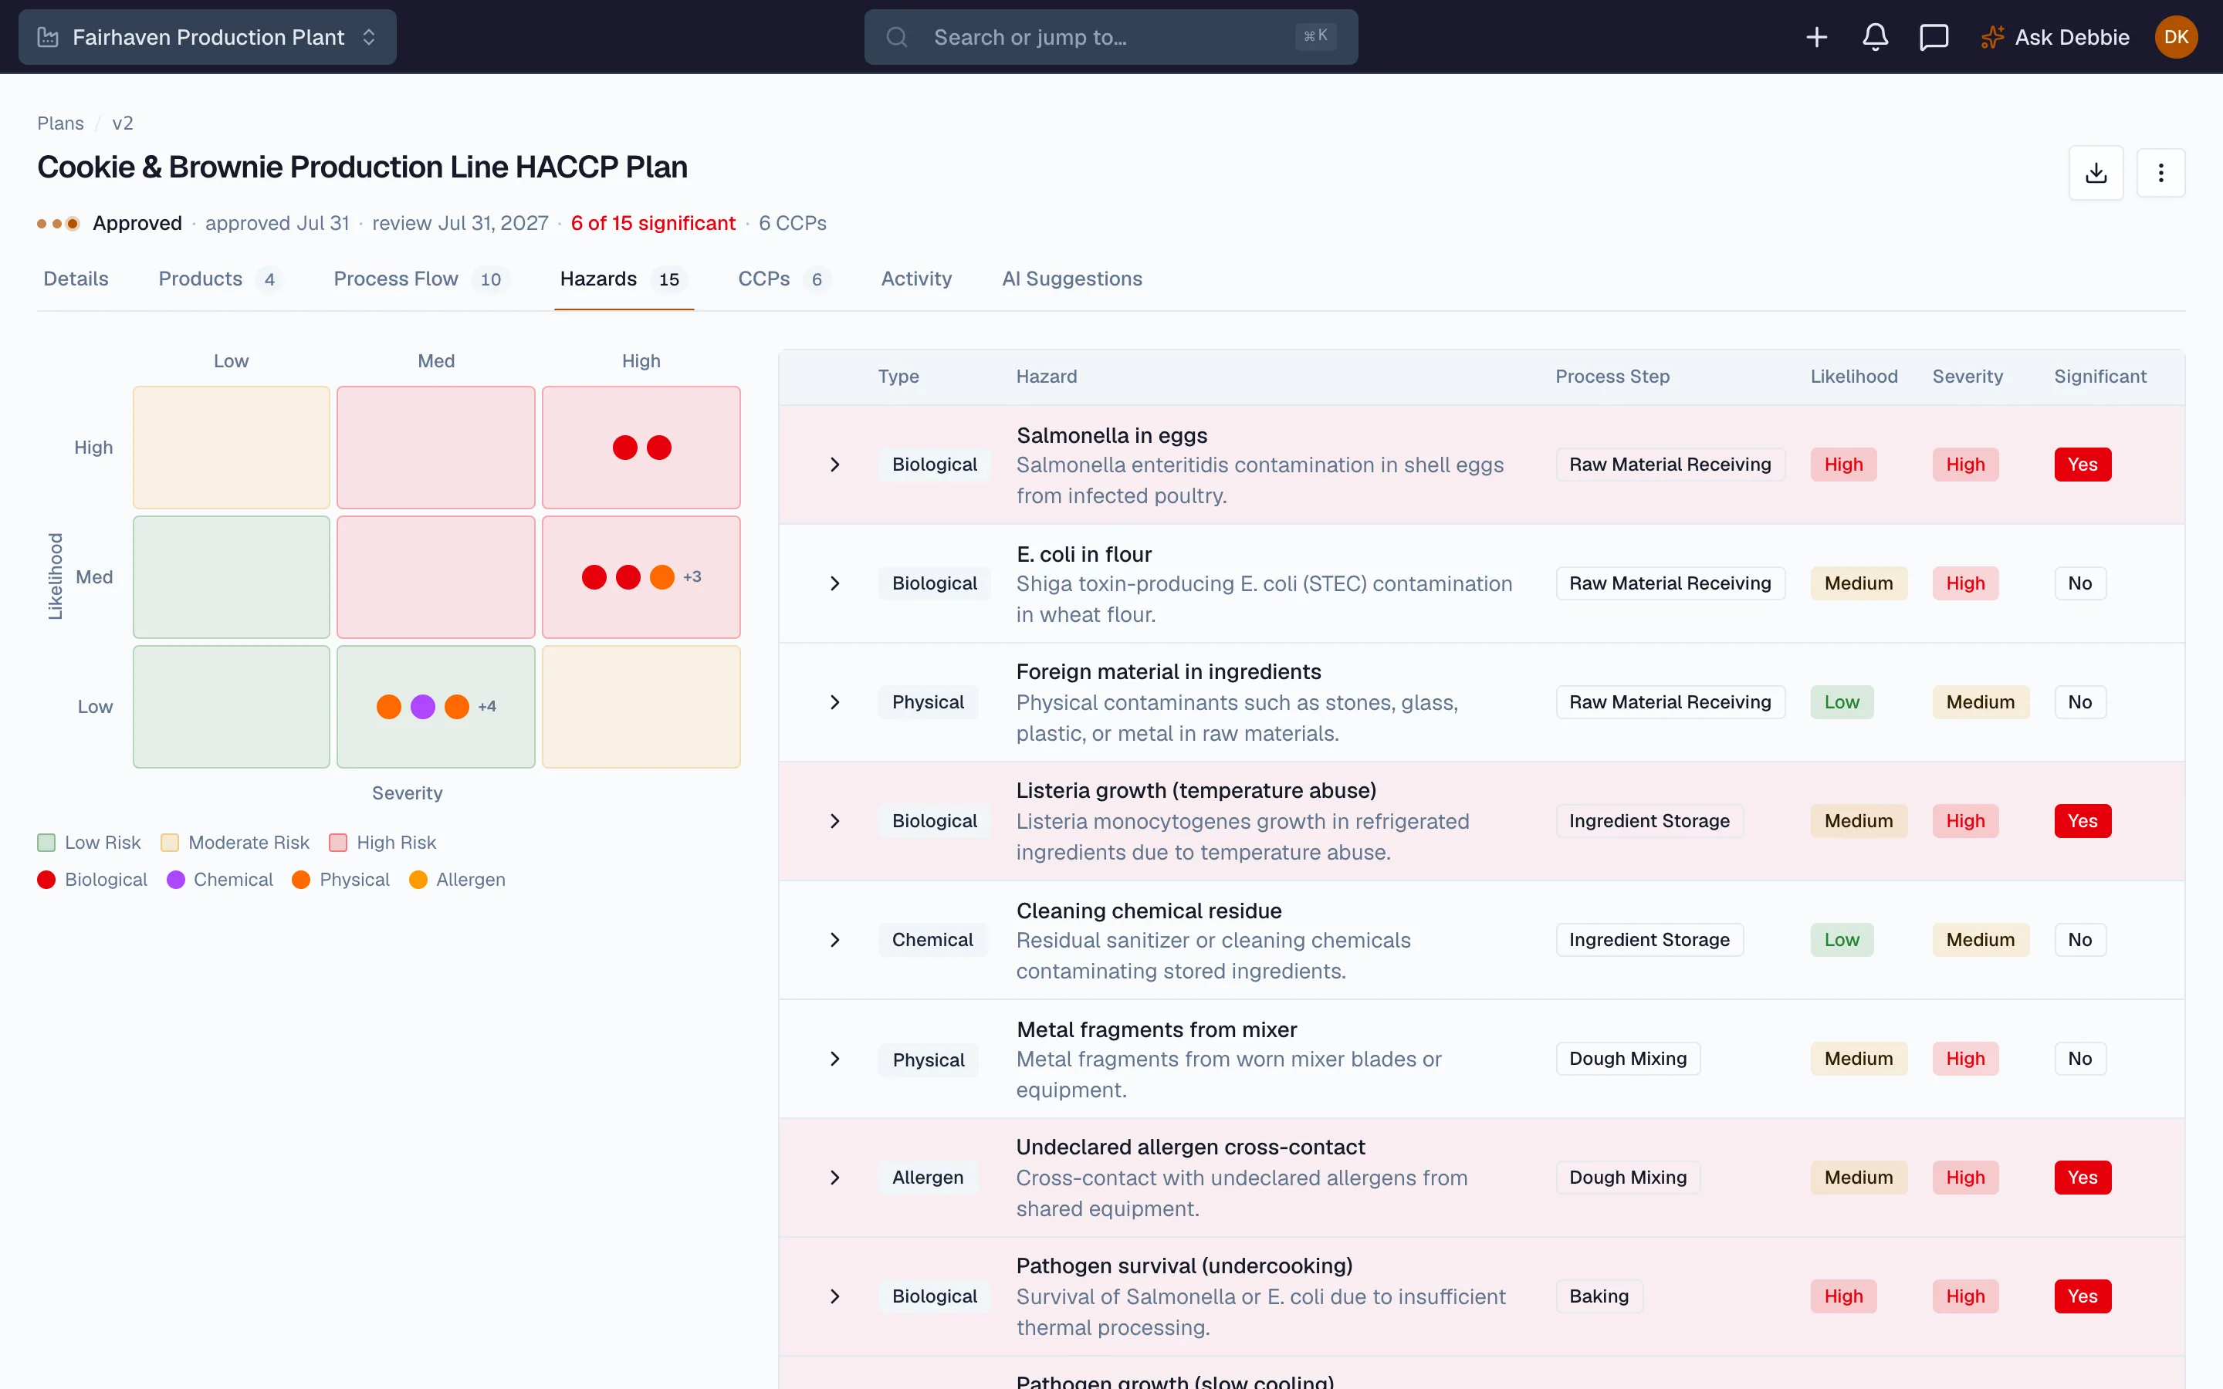Click the Low likelihood badge for Cleaning chemical residue
Screen dimensions: 2223x1389
coord(1842,940)
